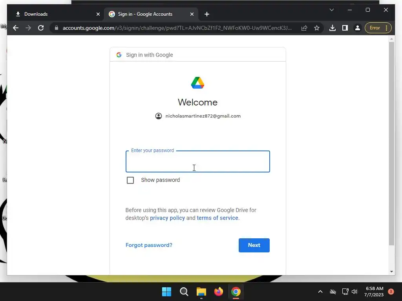
Task: Minimize the Chrome window
Action: pyautogui.click(x=350, y=10)
